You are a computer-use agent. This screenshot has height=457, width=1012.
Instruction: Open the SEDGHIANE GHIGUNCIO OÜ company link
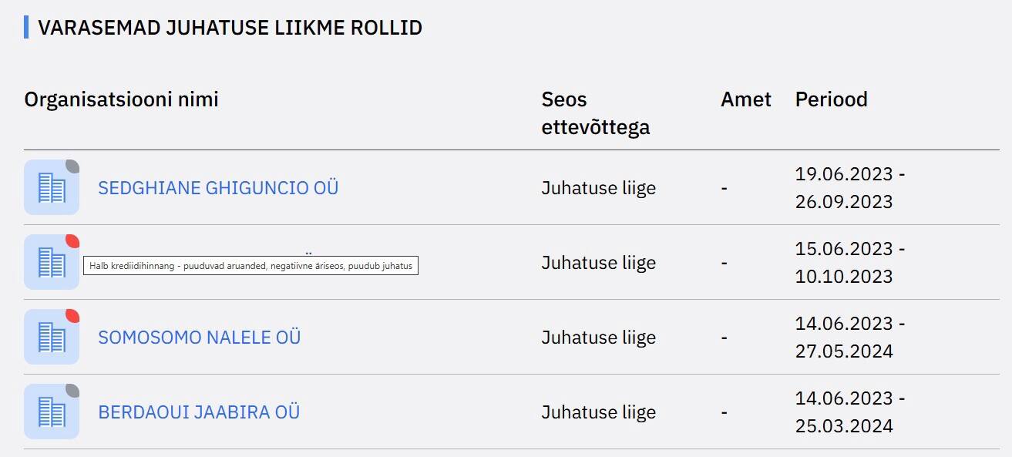218,188
